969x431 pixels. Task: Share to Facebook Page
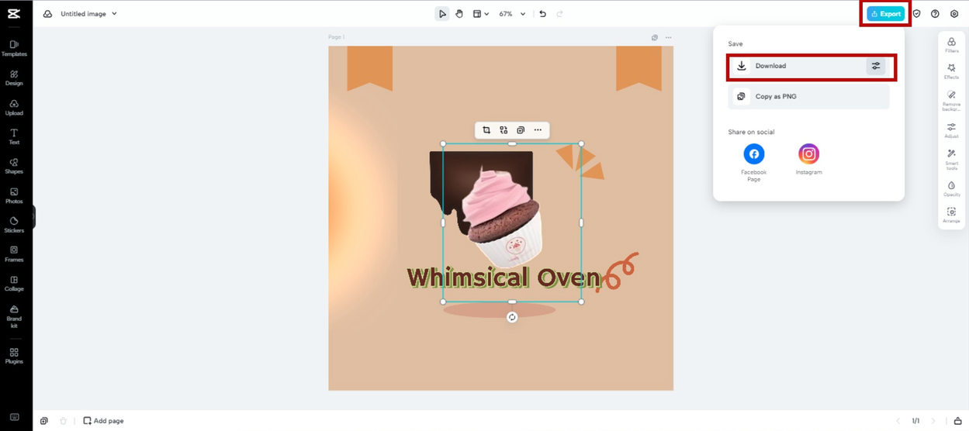(x=754, y=163)
